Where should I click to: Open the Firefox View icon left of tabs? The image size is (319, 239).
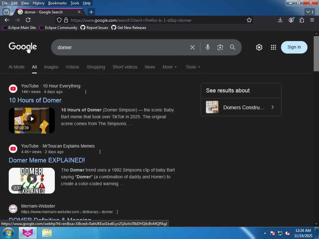point(6,12)
